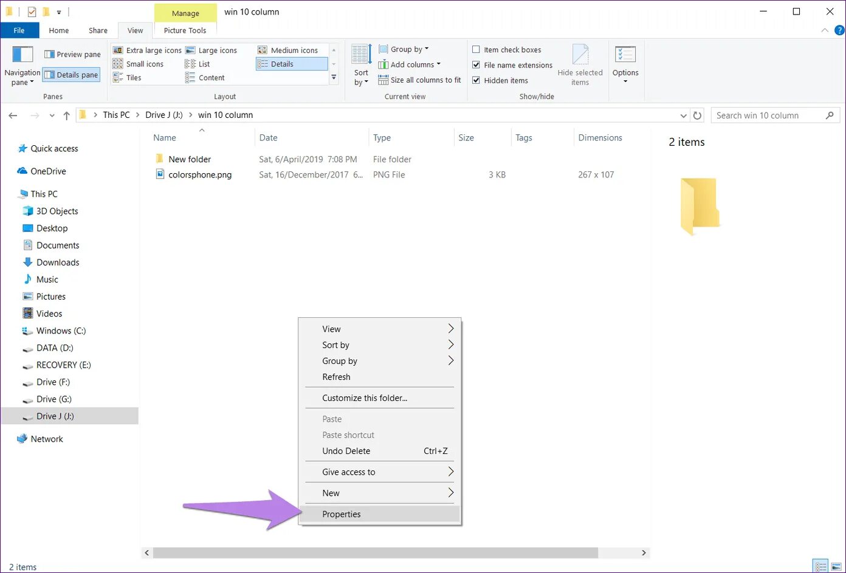846x573 pixels.
Task: Switch to Large icons layout
Action: click(211, 50)
